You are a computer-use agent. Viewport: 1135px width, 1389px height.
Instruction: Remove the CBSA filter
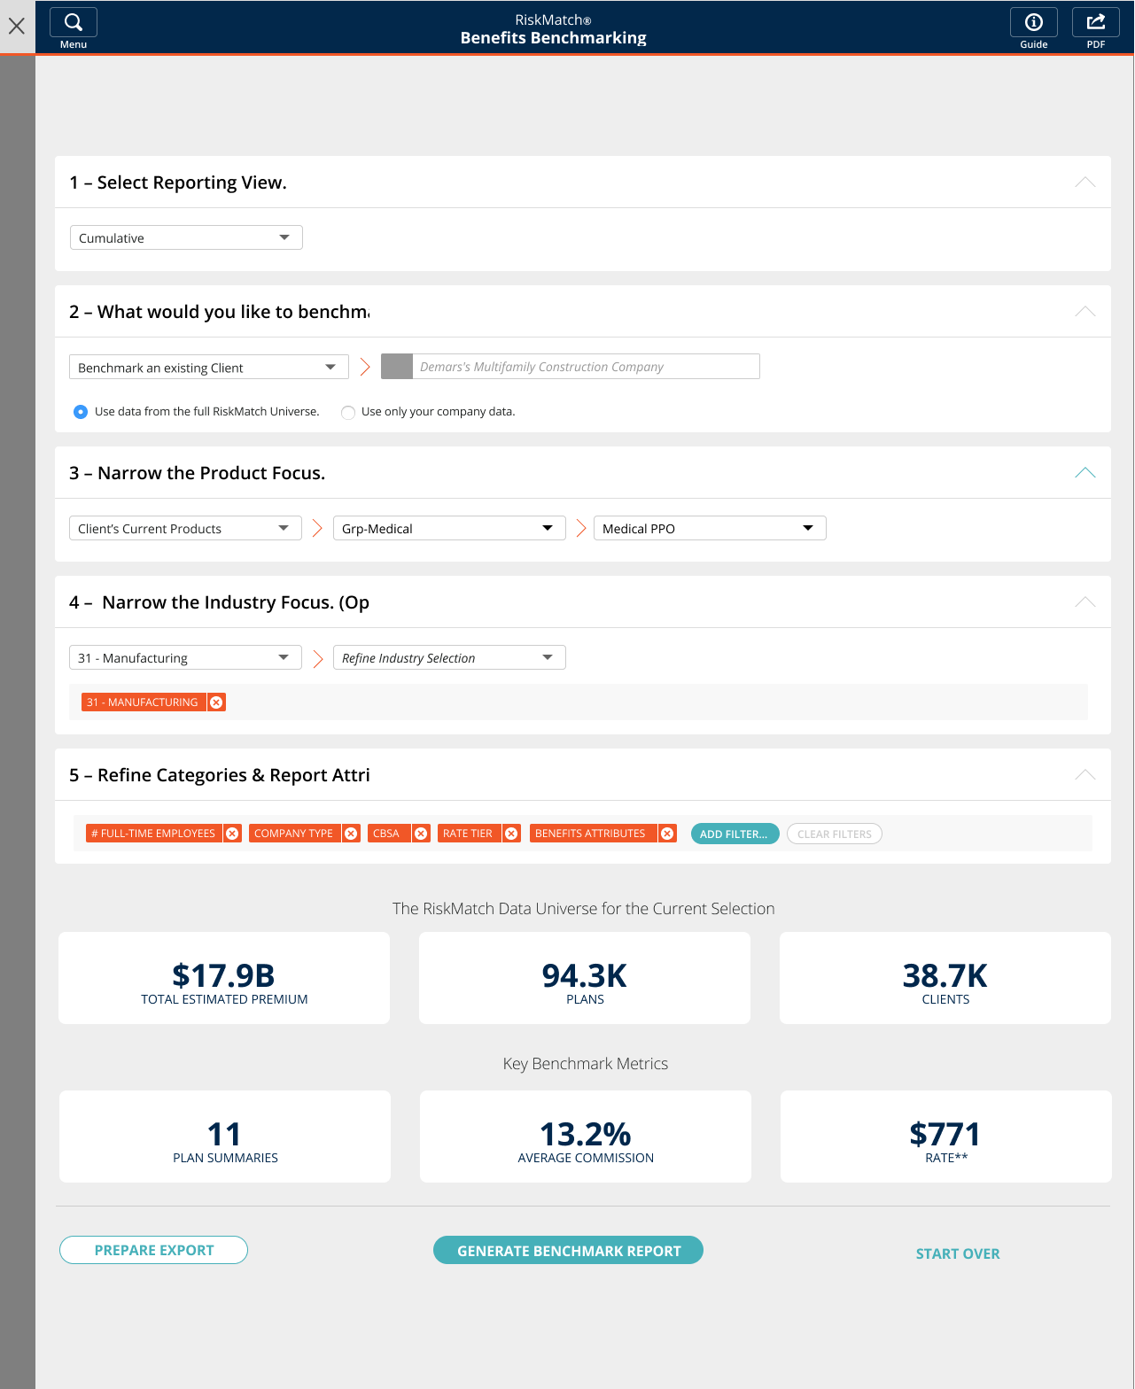421,834
